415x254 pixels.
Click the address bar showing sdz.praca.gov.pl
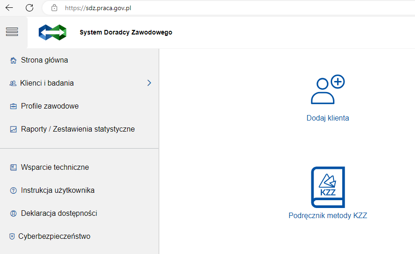[x=184, y=8]
